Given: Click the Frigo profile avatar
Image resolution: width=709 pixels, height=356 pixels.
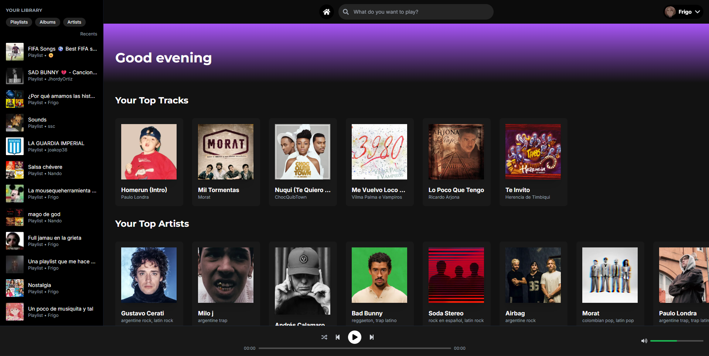Looking at the screenshot, I should coord(670,12).
